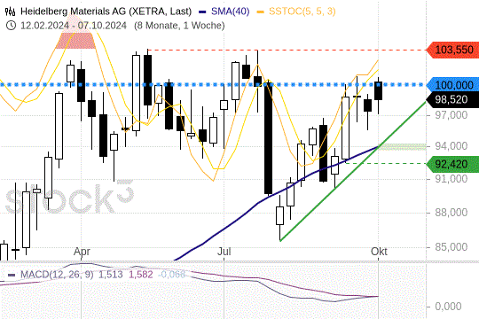479x319 pixels.
Task: Click the candlestick chart type icon
Action: [10, 12]
